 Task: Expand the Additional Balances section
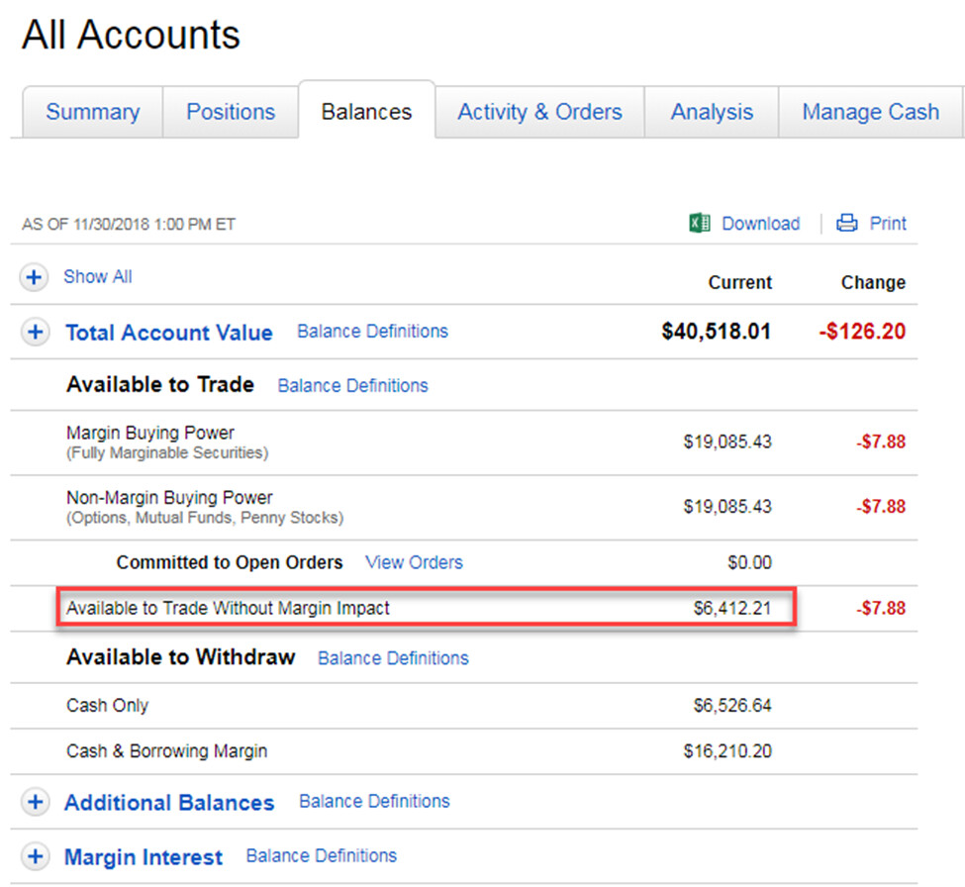pos(35,803)
